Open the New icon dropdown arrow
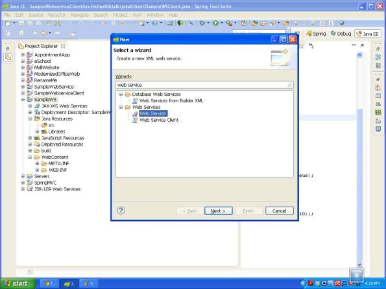The image size is (386, 289). click(14, 23)
